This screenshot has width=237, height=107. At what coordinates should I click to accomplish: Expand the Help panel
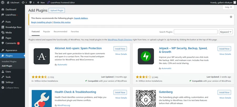point(228,7)
